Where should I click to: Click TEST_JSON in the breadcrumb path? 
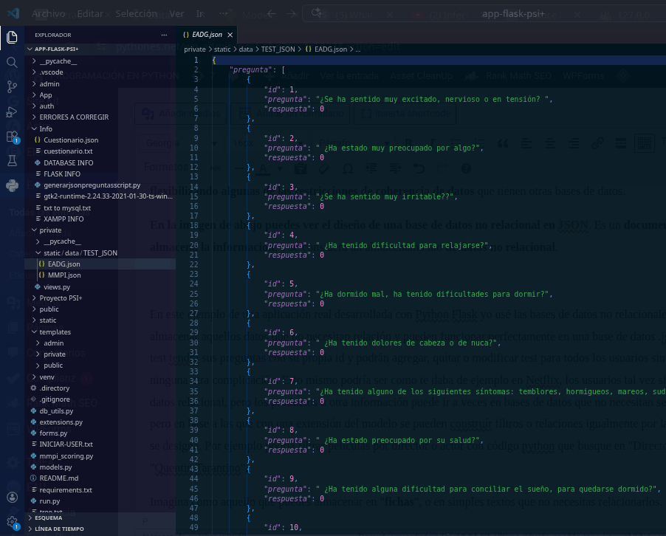coord(278,49)
